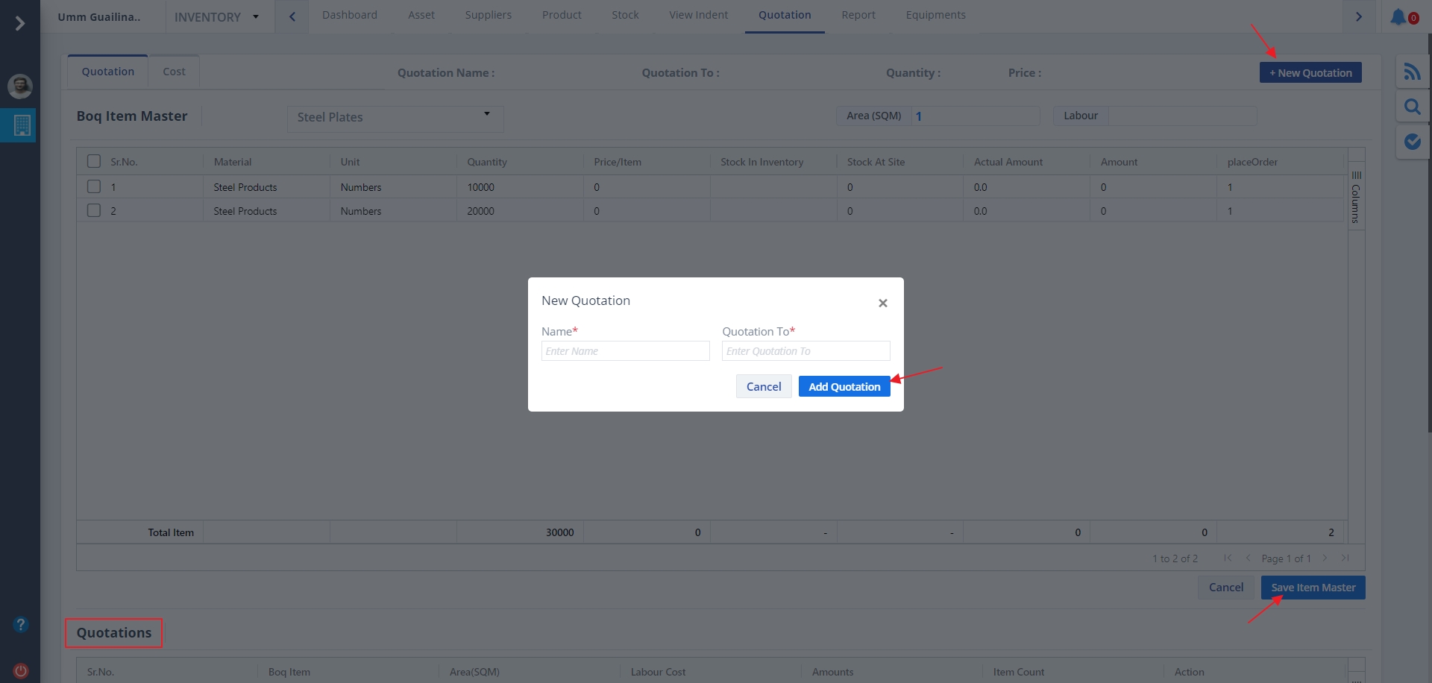Click Cancel in the New Quotation dialog
Viewport: 1432px width, 683px height.
(x=763, y=386)
